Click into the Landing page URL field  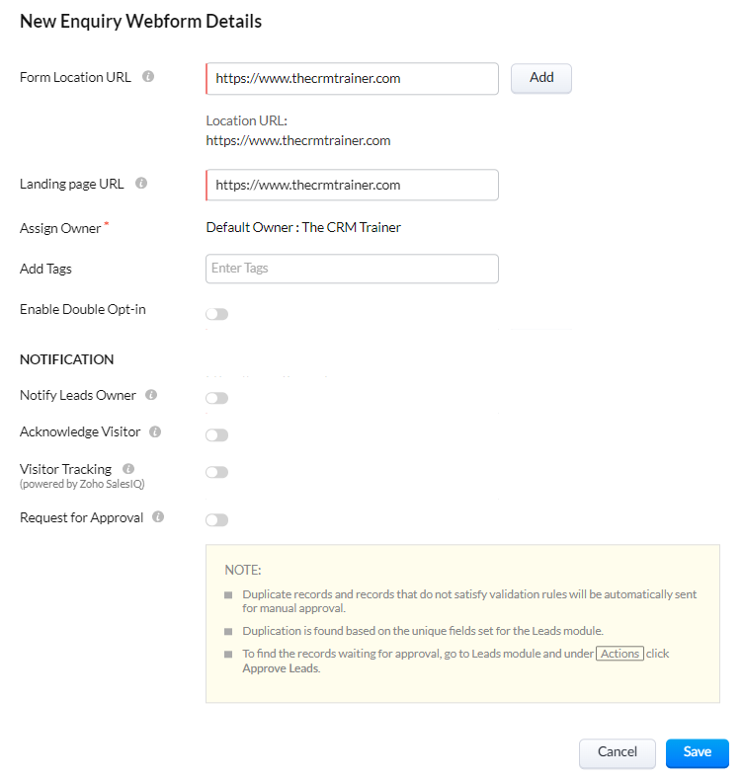(352, 185)
